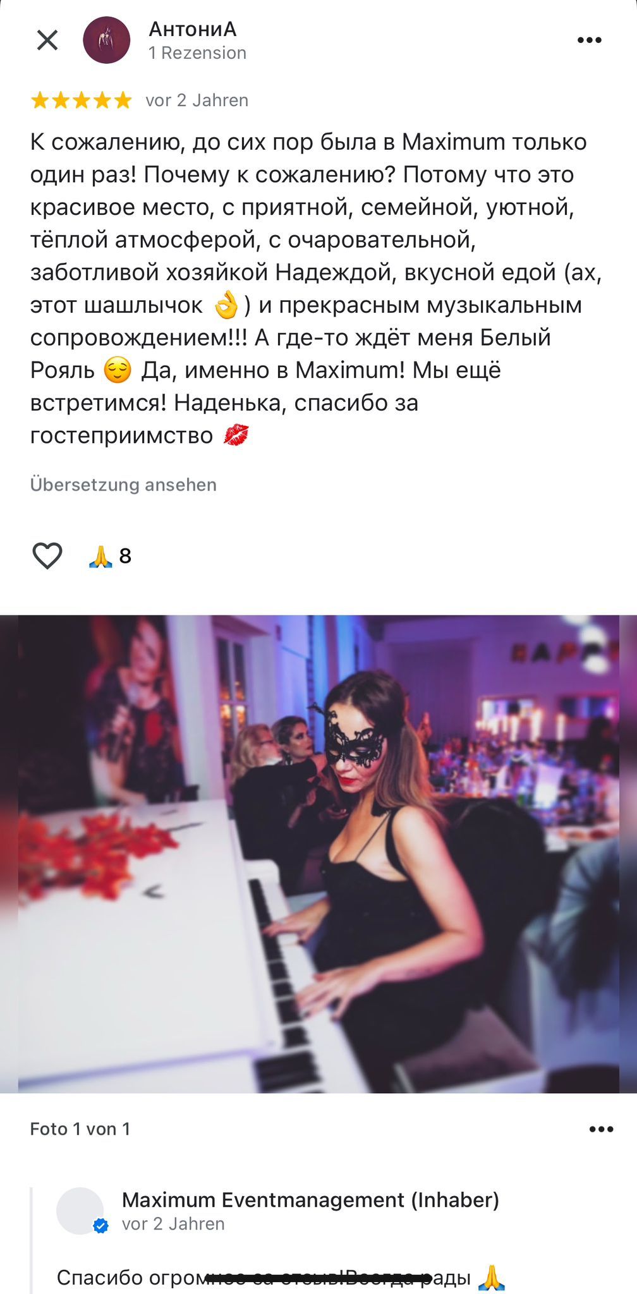The image size is (637, 1294).
Task: Tap the five-star rating row
Action: point(82,100)
